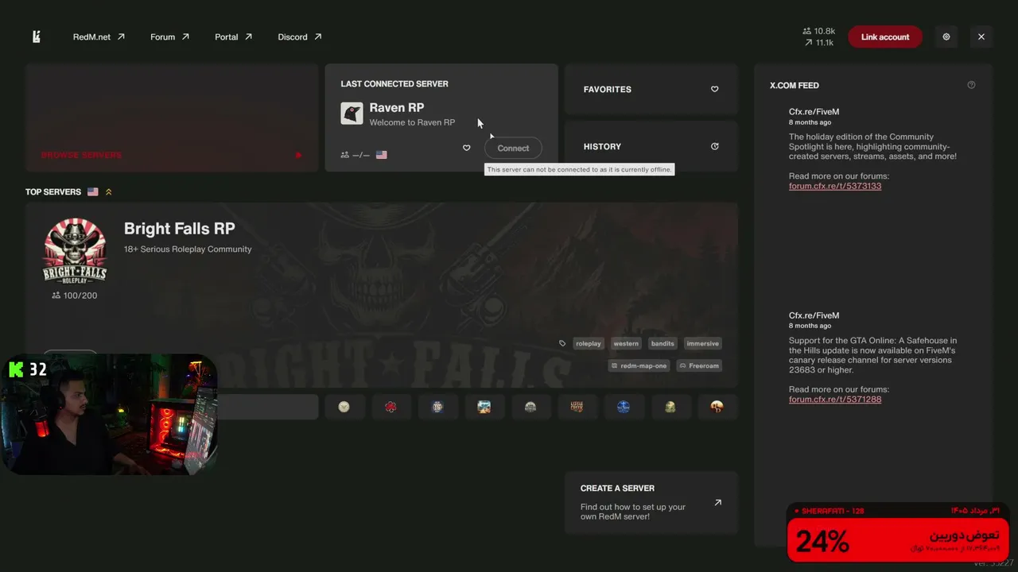
Task: Click the History clock icon
Action: [714, 146]
